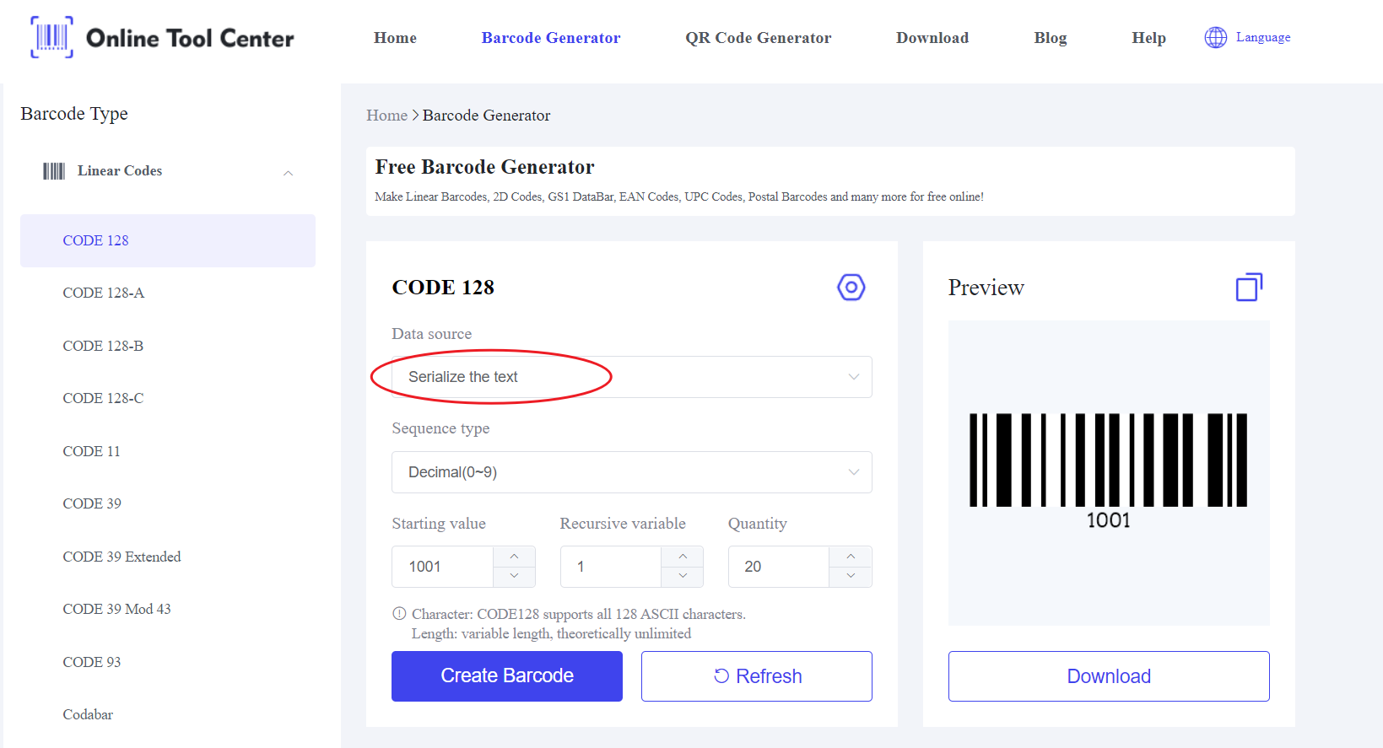Open the Sequence type dropdown

coord(631,472)
